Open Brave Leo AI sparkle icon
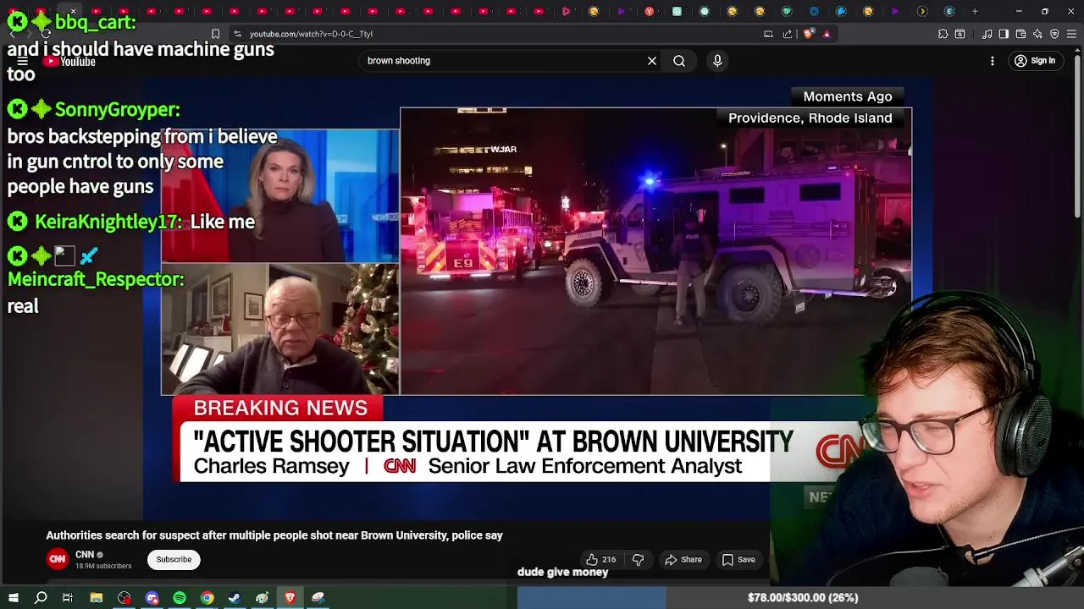Screen dimensions: 1084x609 [x=1037, y=34]
